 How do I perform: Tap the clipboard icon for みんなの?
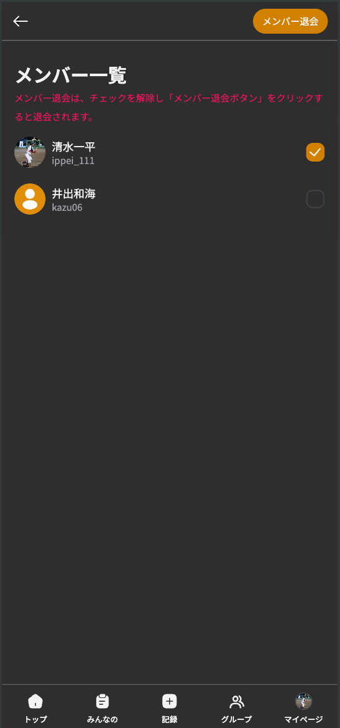click(x=102, y=701)
